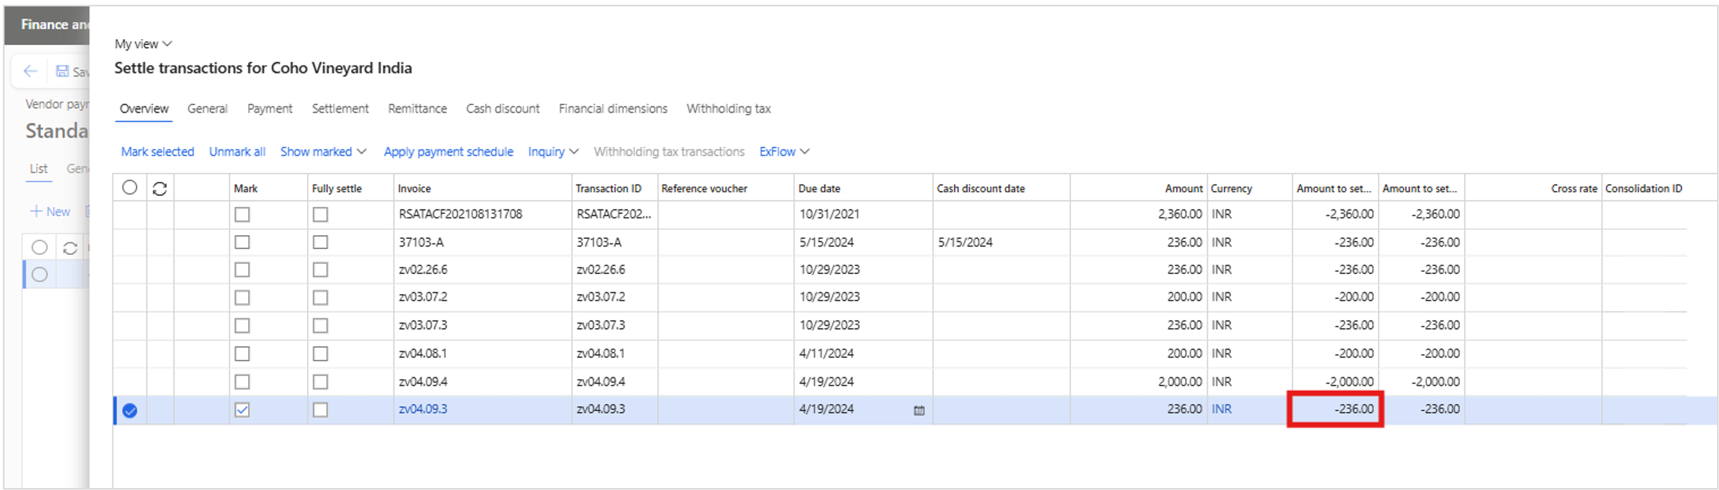Click the Transaction ID column header

click(x=608, y=189)
